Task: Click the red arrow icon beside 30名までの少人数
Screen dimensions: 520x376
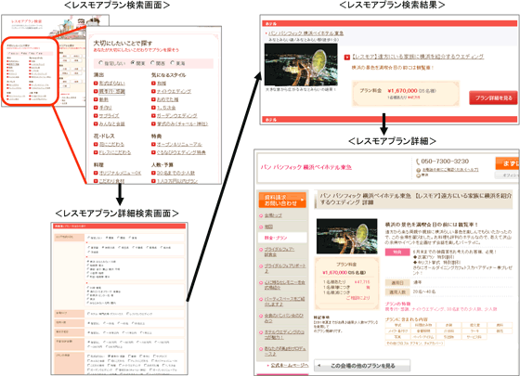Action: 153,173
